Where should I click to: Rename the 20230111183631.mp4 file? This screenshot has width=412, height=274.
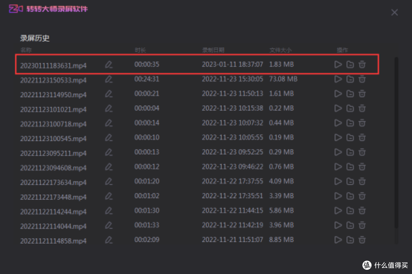(109, 64)
